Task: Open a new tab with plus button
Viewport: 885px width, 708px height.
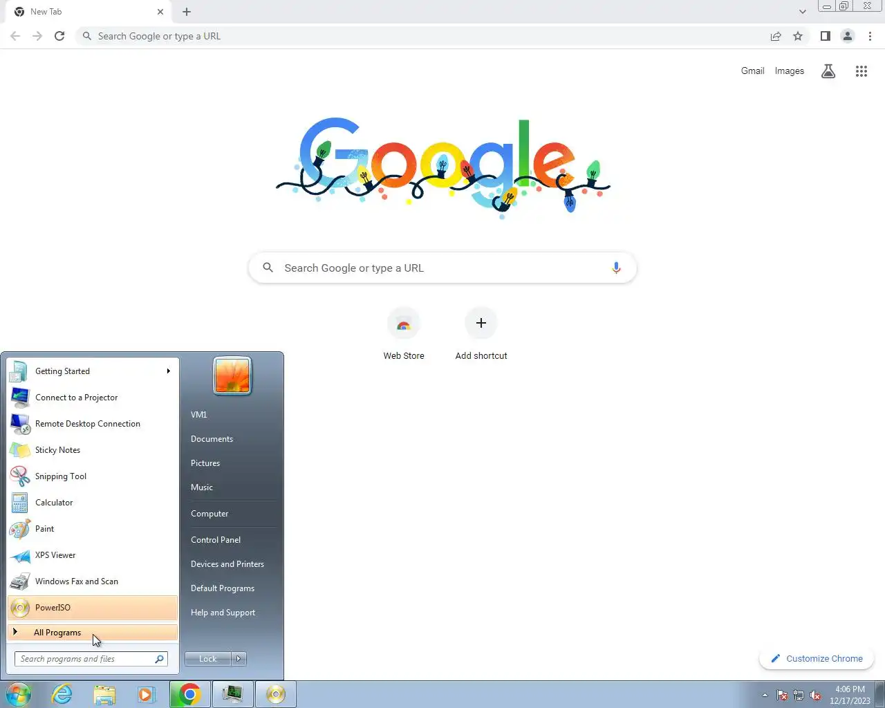Action: pos(187,12)
